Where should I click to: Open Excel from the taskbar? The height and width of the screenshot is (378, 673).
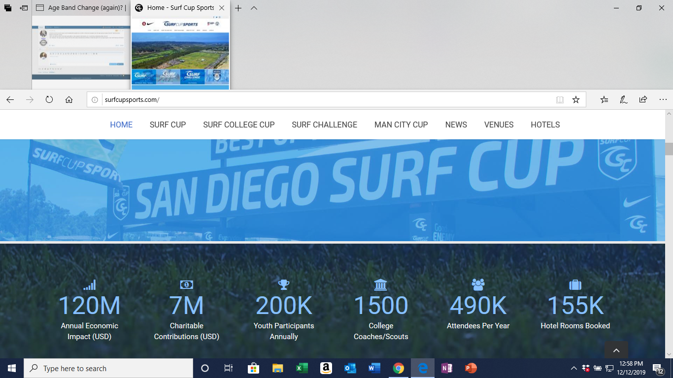tap(302, 368)
